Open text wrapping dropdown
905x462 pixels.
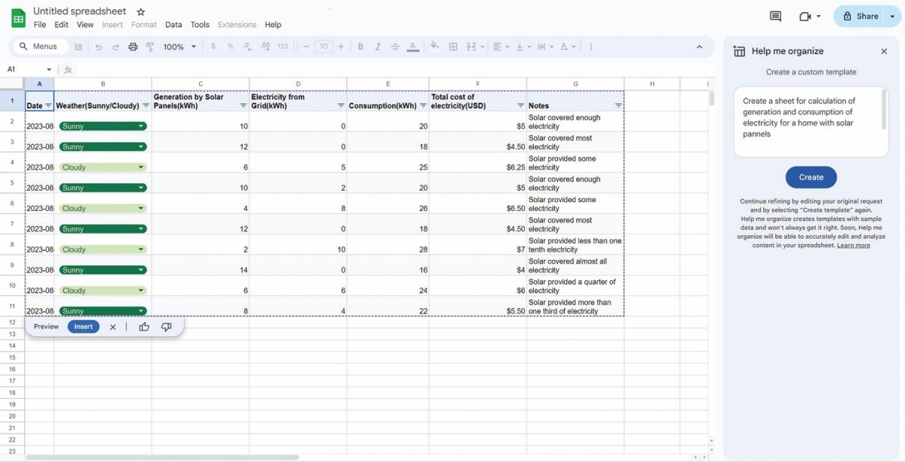coord(545,47)
